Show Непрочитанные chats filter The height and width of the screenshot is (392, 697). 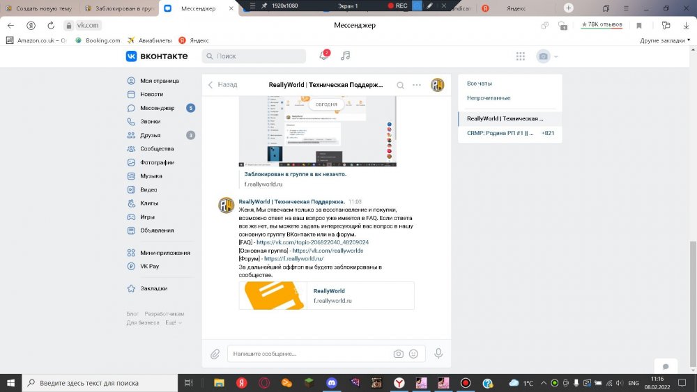pos(489,98)
